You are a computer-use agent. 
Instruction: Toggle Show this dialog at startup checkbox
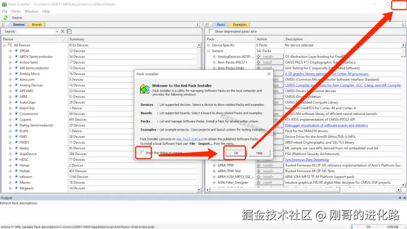tap(142, 153)
